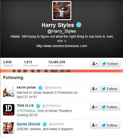This screenshot has height=137, width=123.
Task: Visit the onedirectionmusic.com link
Action: (62, 46)
